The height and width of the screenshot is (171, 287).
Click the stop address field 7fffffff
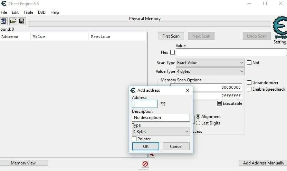[x=218, y=96]
